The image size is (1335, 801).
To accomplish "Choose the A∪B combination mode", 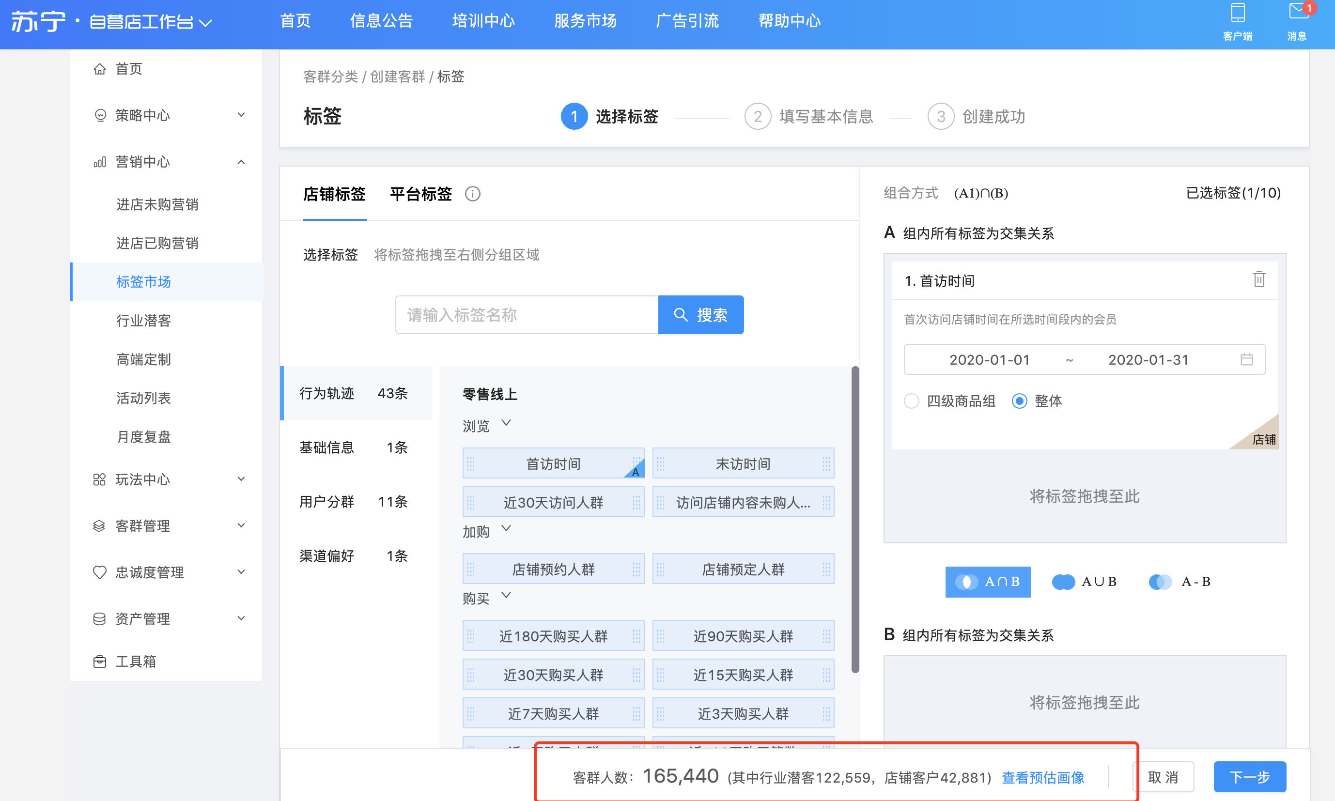I will (x=1084, y=582).
